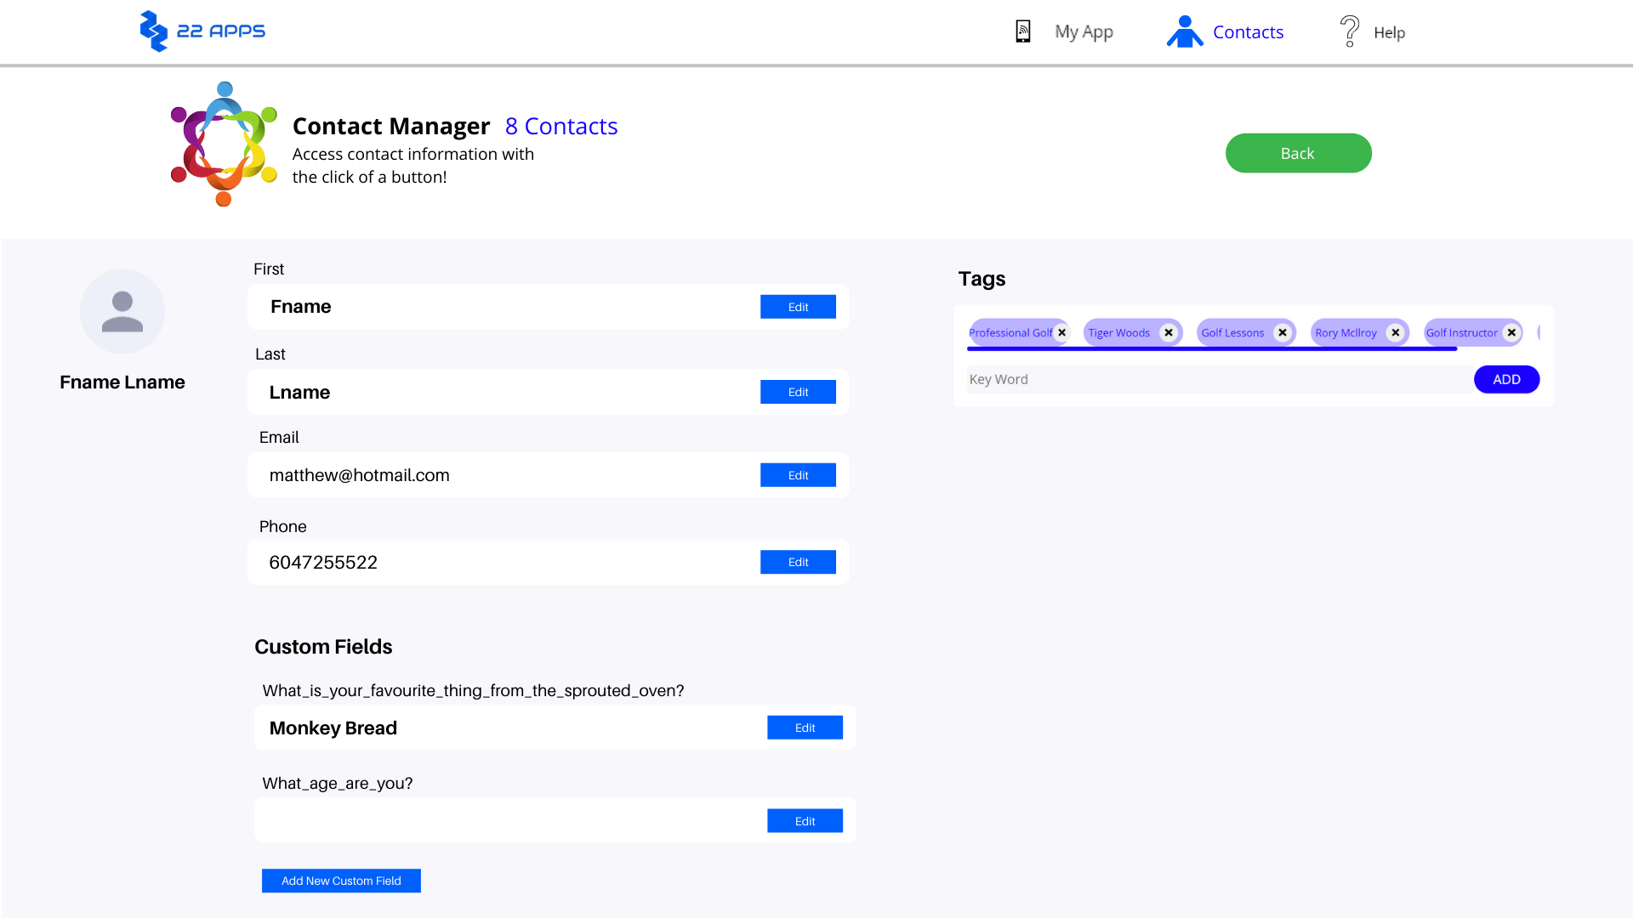Screen dimensions: 1633x918
Task: Open the Help menu item
Action: point(1389,32)
